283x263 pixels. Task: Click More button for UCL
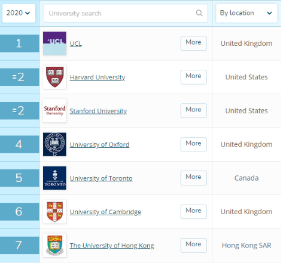click(x=194, y=43)
